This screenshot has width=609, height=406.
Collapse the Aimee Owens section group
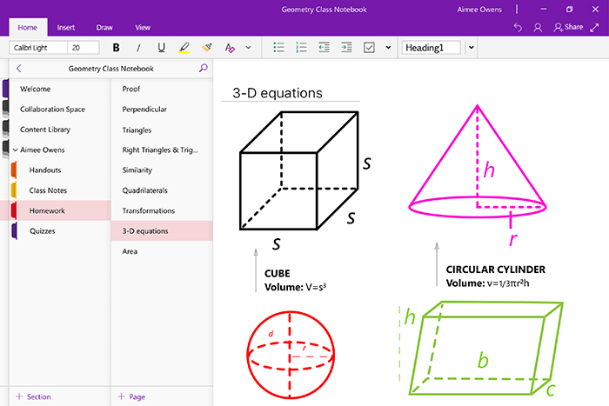pyautogui.click(x=15, y=150)
